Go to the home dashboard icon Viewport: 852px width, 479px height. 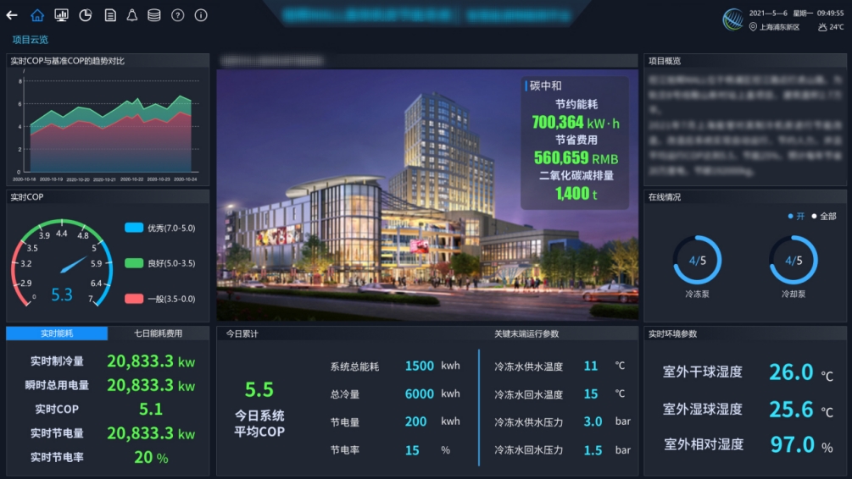pyautogui.click(x=37, y=15)
